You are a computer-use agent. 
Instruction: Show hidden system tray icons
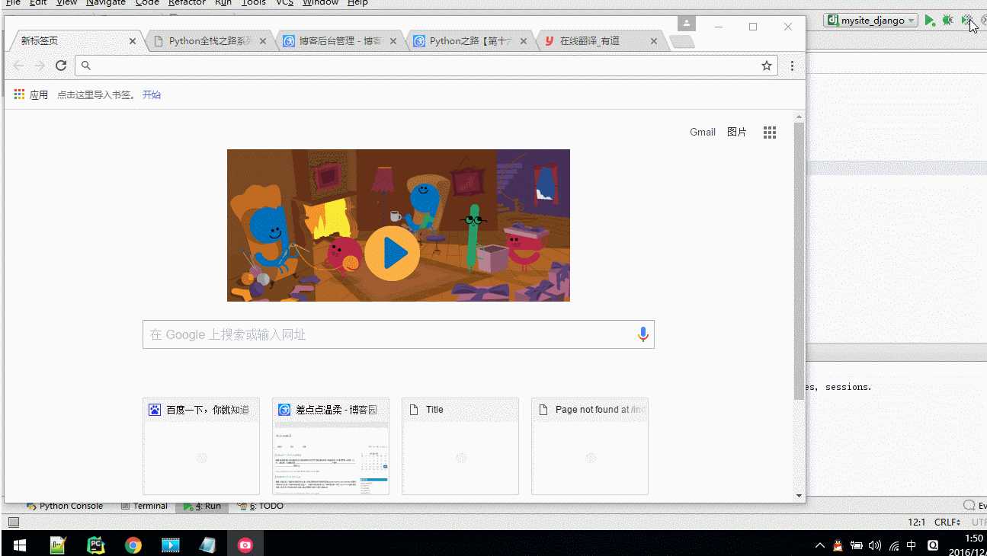click(820, 545)
